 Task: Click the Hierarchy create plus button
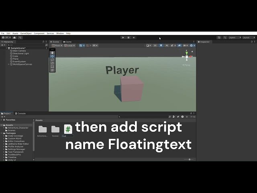tap(3, 45)
